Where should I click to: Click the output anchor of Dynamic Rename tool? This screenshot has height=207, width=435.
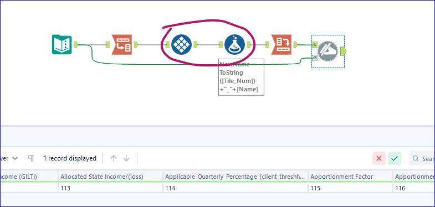pyautogui.click(x=343, y=51)
